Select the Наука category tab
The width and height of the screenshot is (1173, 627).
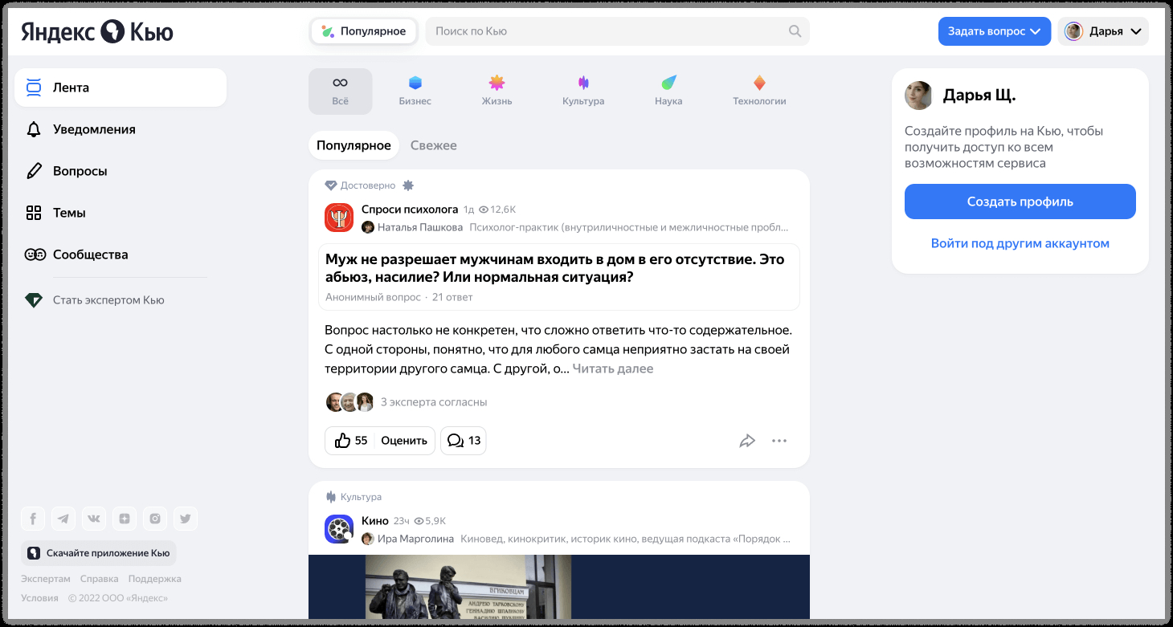point(668,92)
